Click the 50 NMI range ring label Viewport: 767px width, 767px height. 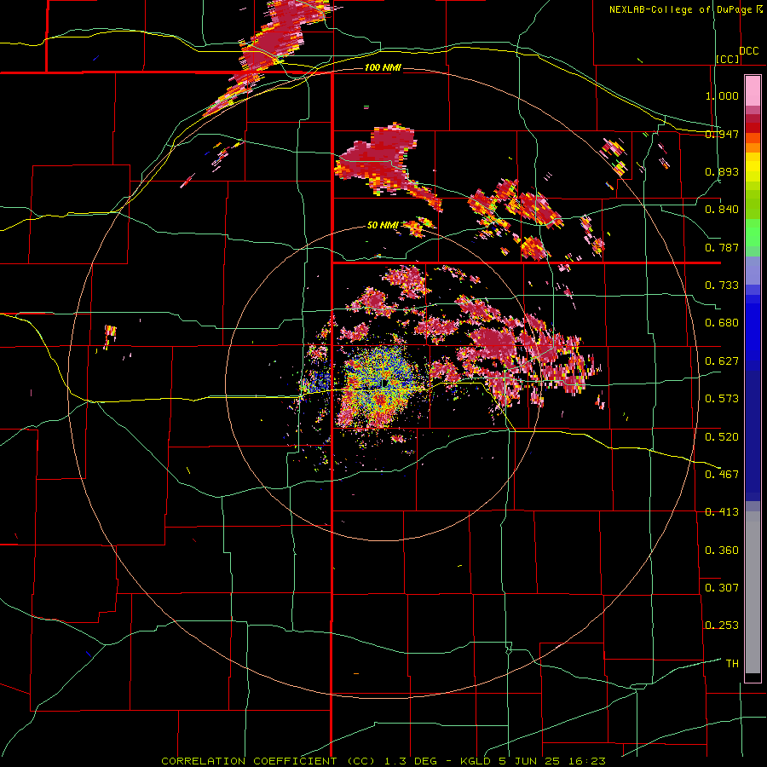383,225
